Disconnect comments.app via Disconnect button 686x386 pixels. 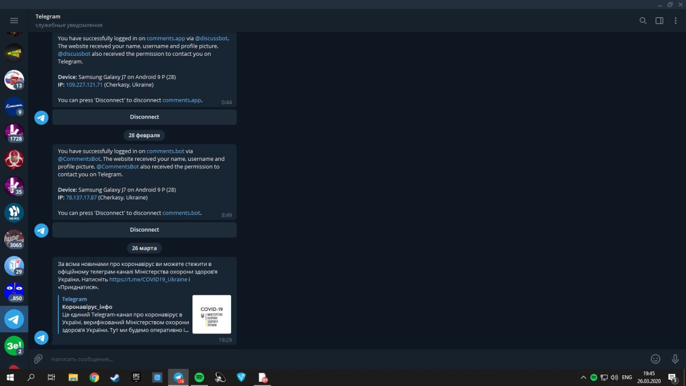pos(145,117)
